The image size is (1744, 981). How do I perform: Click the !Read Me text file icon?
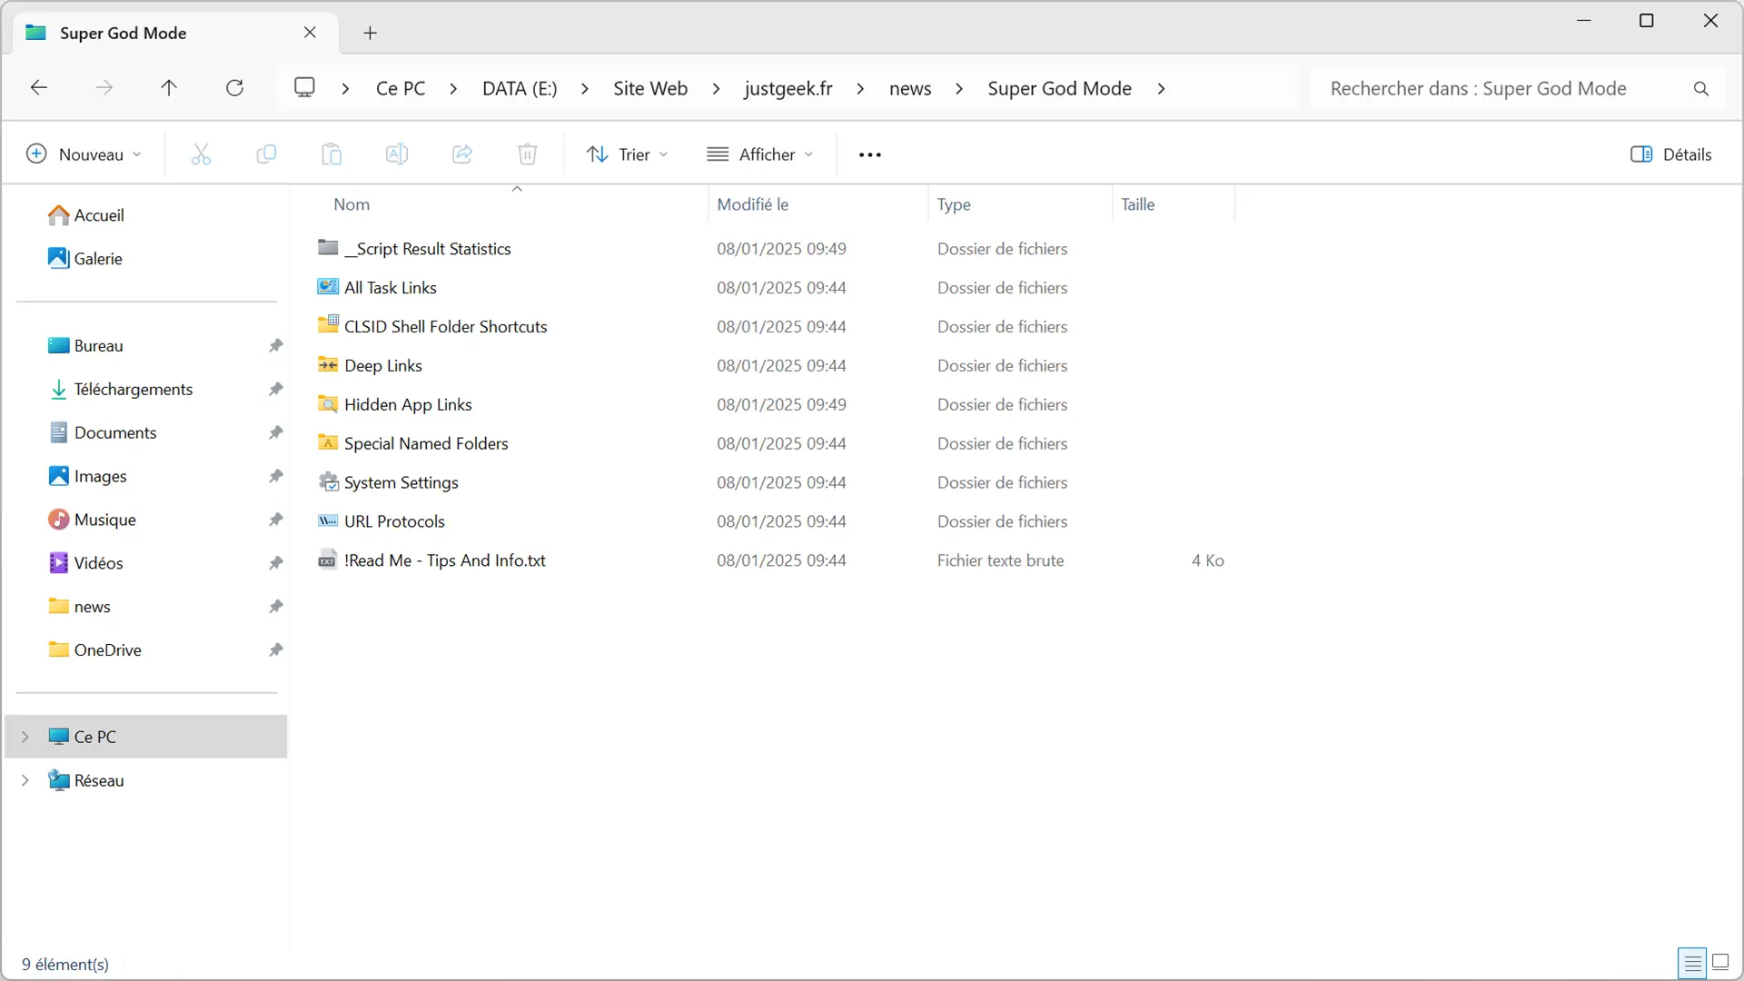pos(328,560)
